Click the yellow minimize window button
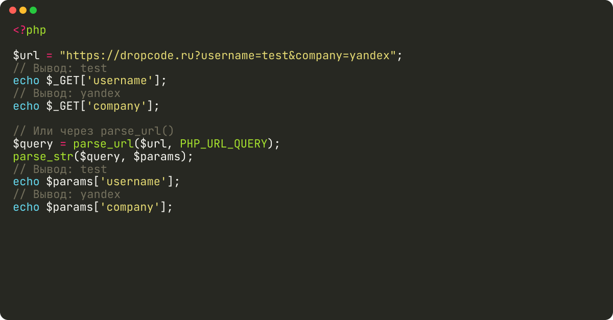The image size is (613, 320). coord(23,10)
